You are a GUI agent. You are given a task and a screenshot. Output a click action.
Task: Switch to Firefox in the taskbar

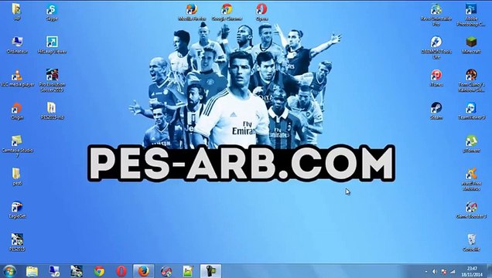tap(144, 271)
